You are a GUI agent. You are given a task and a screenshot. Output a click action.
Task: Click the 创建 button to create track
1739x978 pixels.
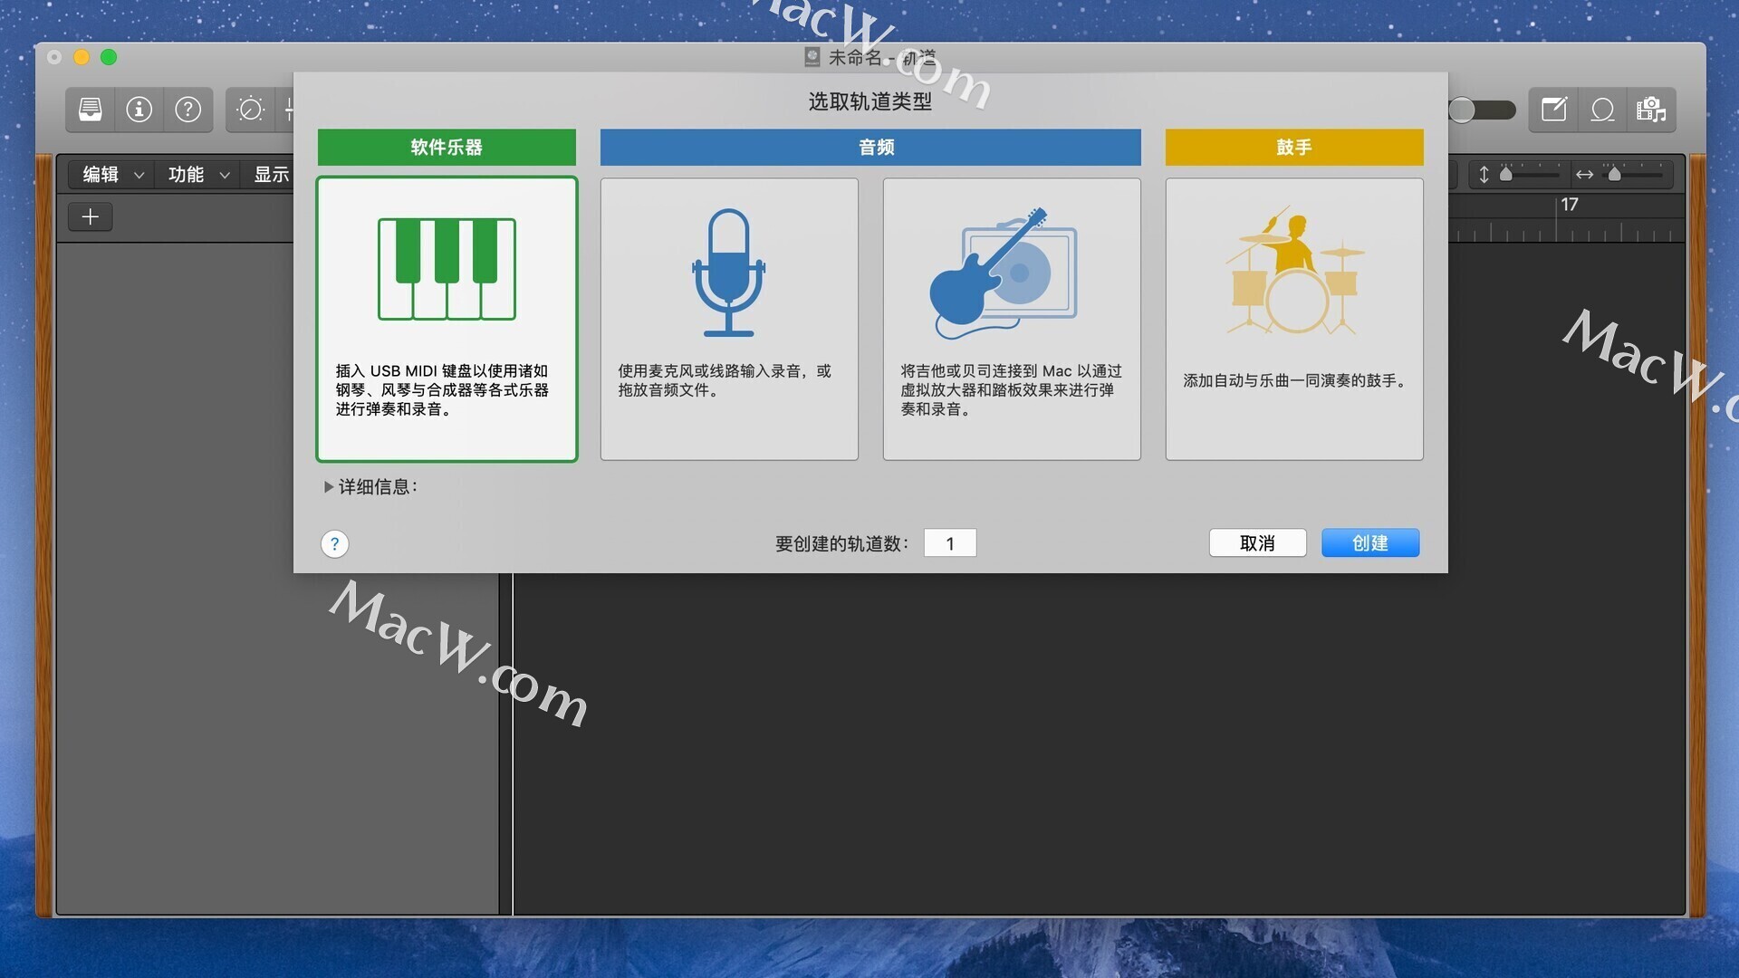(1370, 542)
